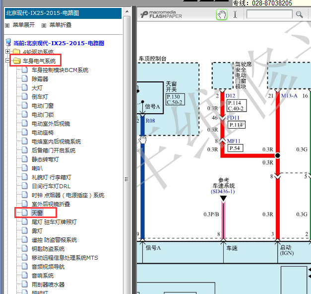Select the FlashPaper hand pan tool
The width and height of the screenshot is (311, 294).
(222, 14)
